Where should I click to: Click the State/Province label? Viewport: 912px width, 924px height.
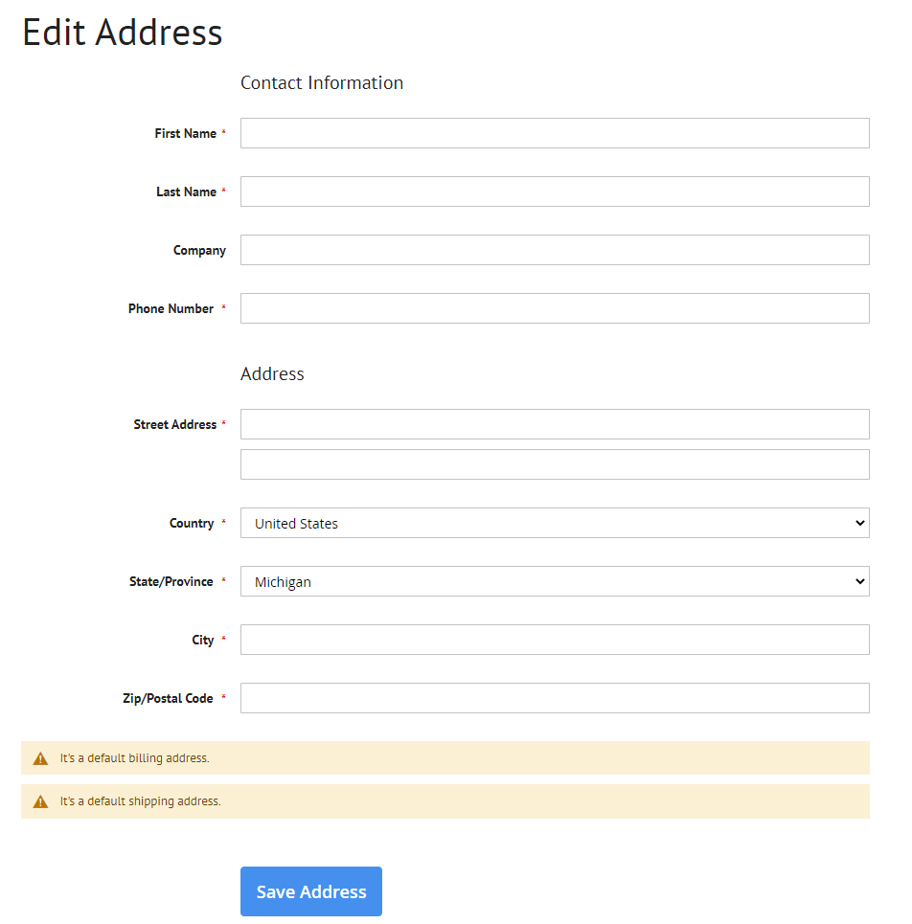[171, 581]
